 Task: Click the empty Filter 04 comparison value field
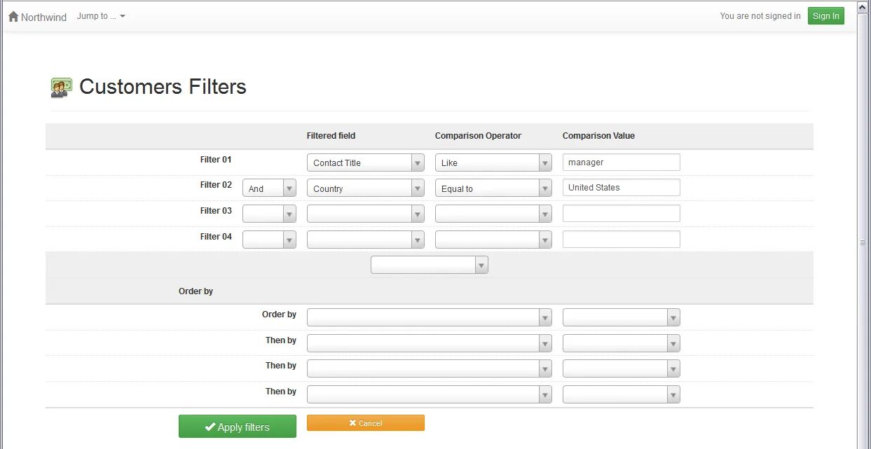click(621, 239)
